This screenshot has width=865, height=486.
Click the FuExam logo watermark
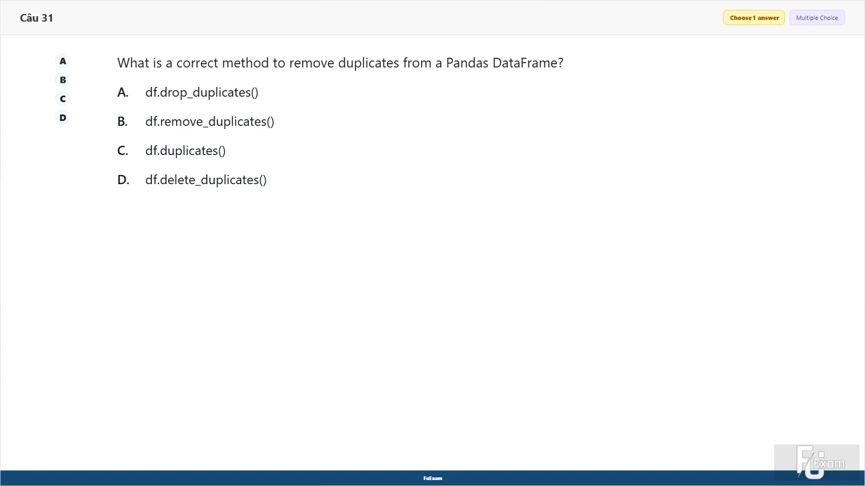pyautogui.click(x=817, y=462)
